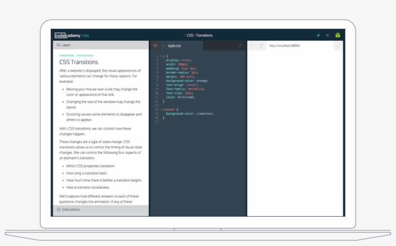Click the 'background-color: orange;' code line
The image size is (396, 246).
187,81
